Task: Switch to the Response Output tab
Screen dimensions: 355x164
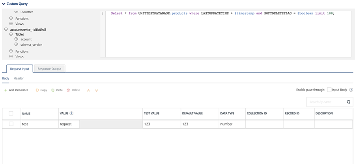Action: click(49, 69)
